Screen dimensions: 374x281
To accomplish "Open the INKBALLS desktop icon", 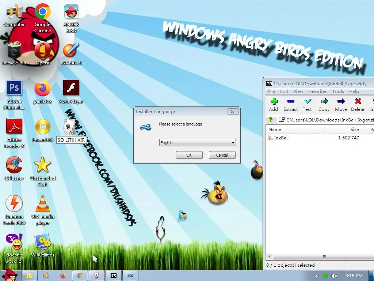I will click(71, 53).
